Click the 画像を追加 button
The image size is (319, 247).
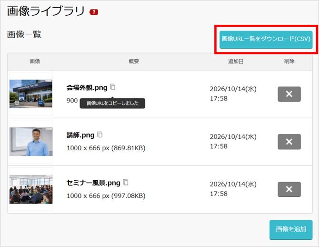[x=291, y=229]
